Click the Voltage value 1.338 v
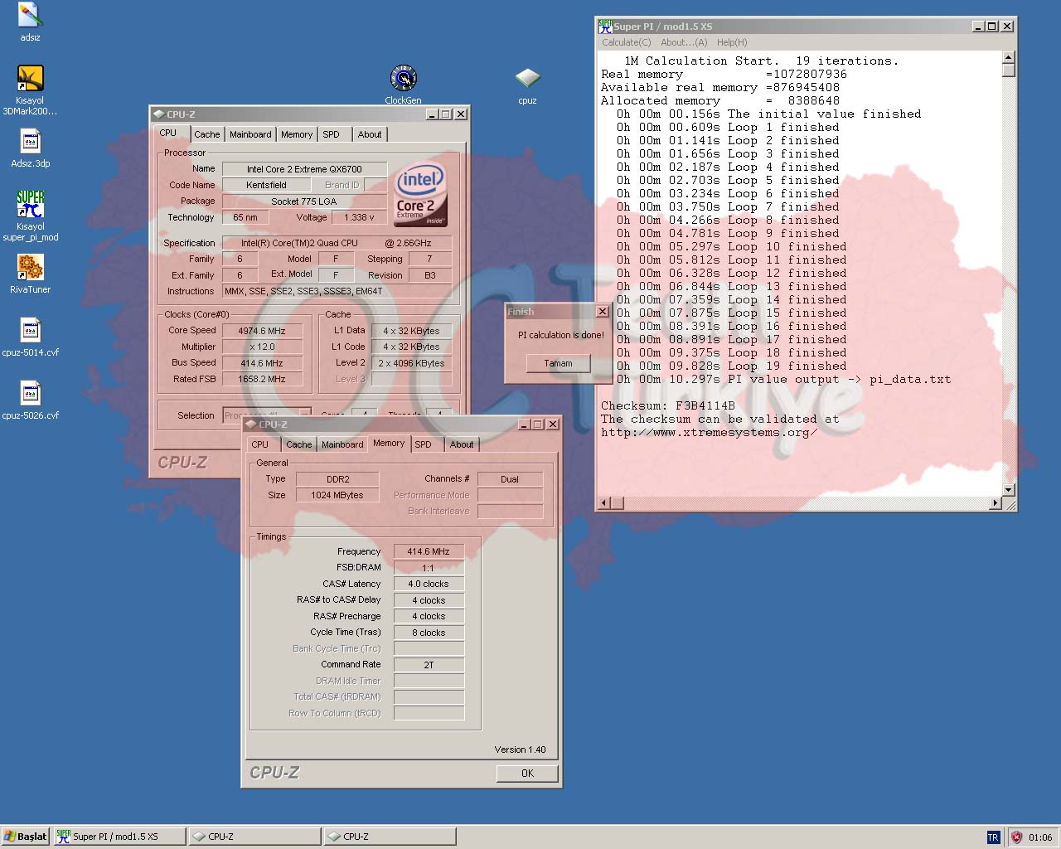Image resolution: width=1061 pixels, height=849 pixels. tap(359, 217)
